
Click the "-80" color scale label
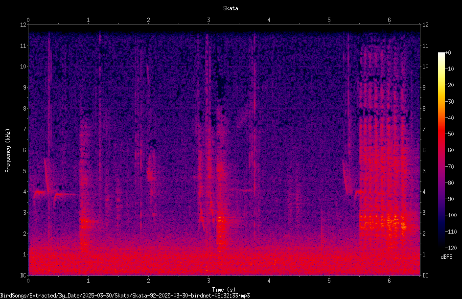click(x=449, y=183)
